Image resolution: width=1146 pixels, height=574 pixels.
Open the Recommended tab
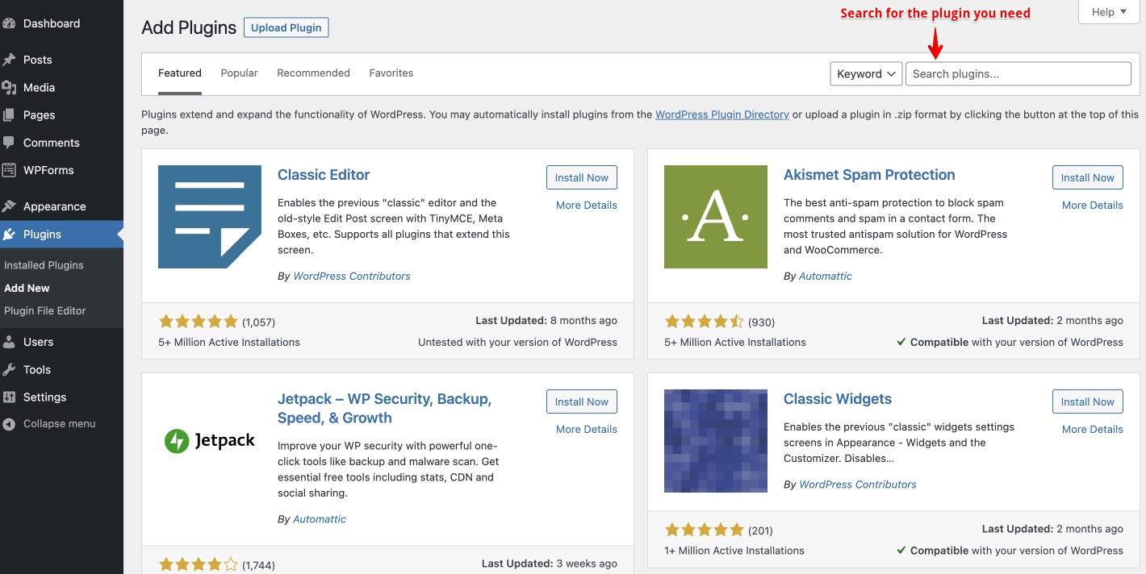pos(313,73)
